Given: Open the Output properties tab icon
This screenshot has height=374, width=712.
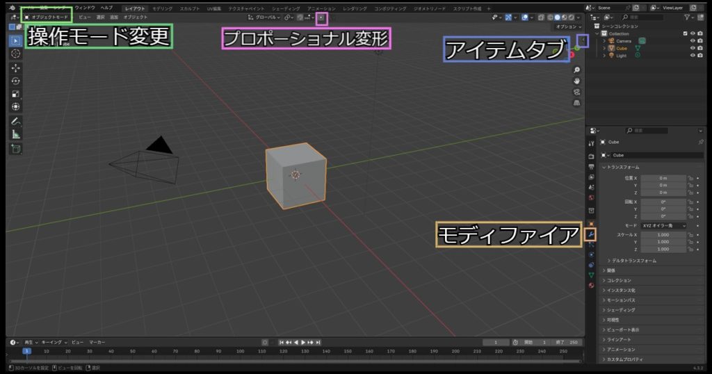Looking at the screenshot, I should 591,167.
